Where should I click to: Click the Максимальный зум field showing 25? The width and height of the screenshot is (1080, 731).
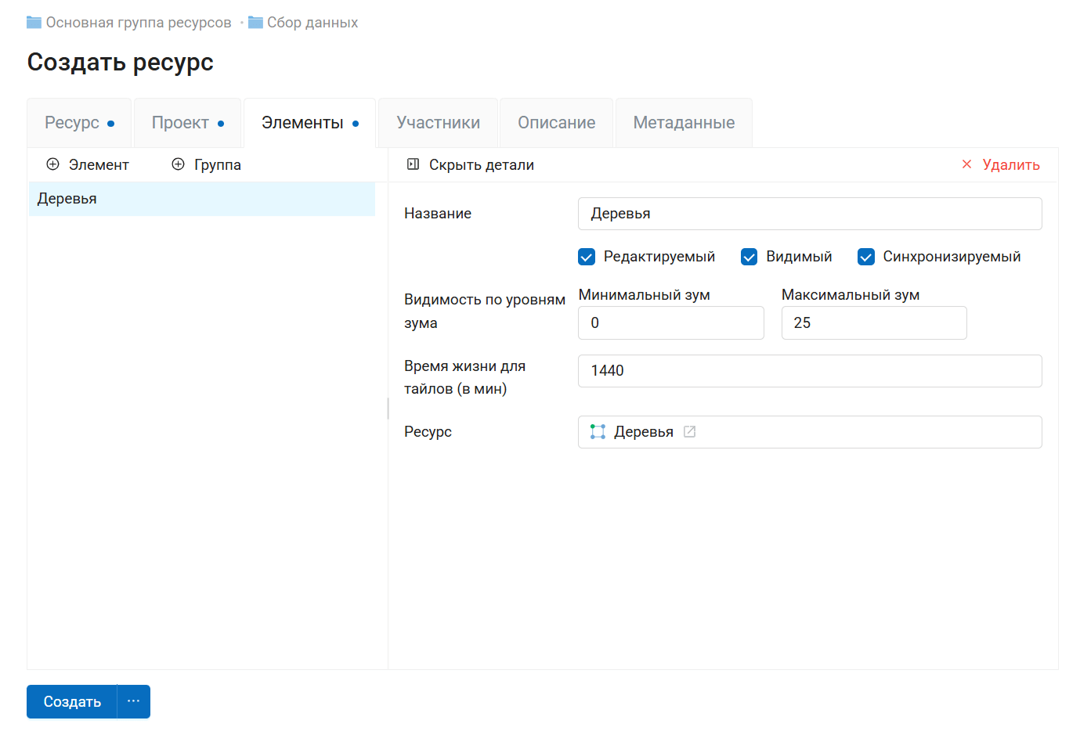point(873,322)
